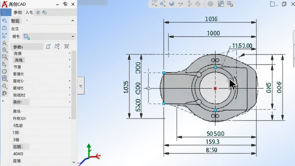
Task: Select the circle tool in the left sidebar
Action: point(4,71)
